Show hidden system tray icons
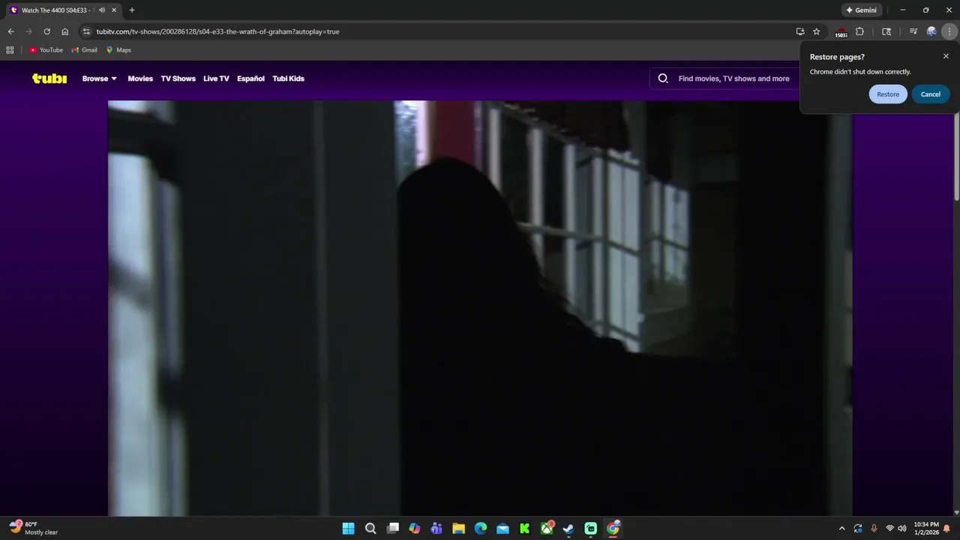The height and width of the screenshot is (540, 960). pos(841,528)
